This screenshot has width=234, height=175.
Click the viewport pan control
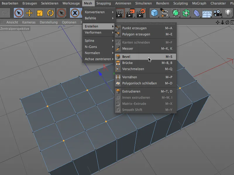[x=218, y=22]
